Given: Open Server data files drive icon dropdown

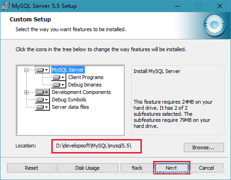Looking at the screenshot, I should tap(42, 107).
